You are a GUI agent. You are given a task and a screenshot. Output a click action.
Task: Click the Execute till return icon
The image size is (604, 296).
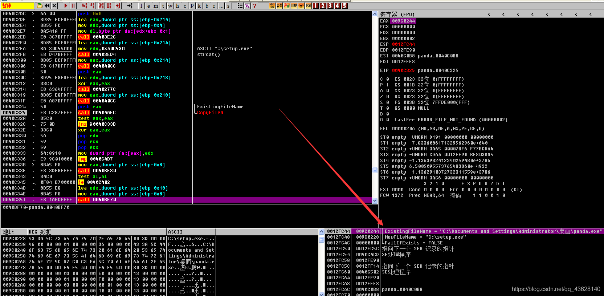click(x=118, y=6)
